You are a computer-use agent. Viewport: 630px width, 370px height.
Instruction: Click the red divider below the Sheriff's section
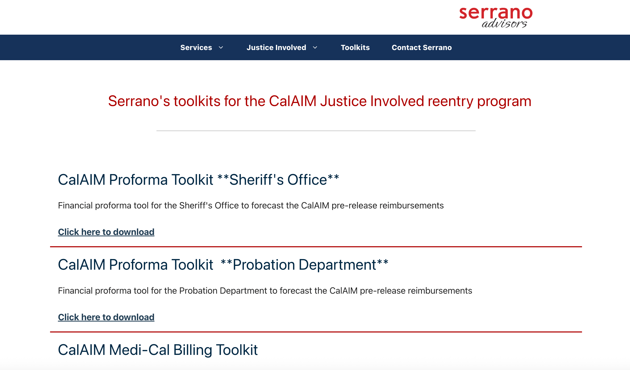point(316,246)
